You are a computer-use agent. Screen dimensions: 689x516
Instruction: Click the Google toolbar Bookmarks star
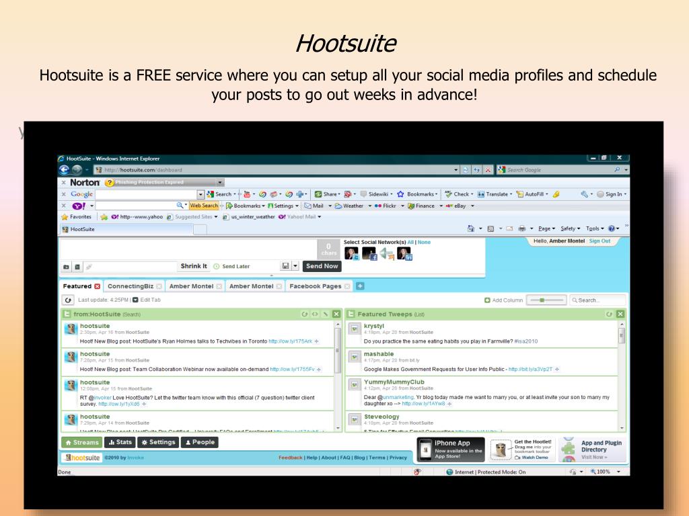tap(400, 194)
